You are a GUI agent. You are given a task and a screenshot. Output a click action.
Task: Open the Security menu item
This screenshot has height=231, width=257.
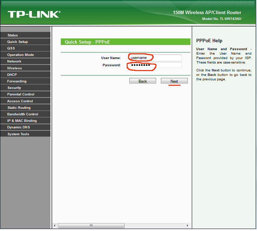click(x=25, y=88)
